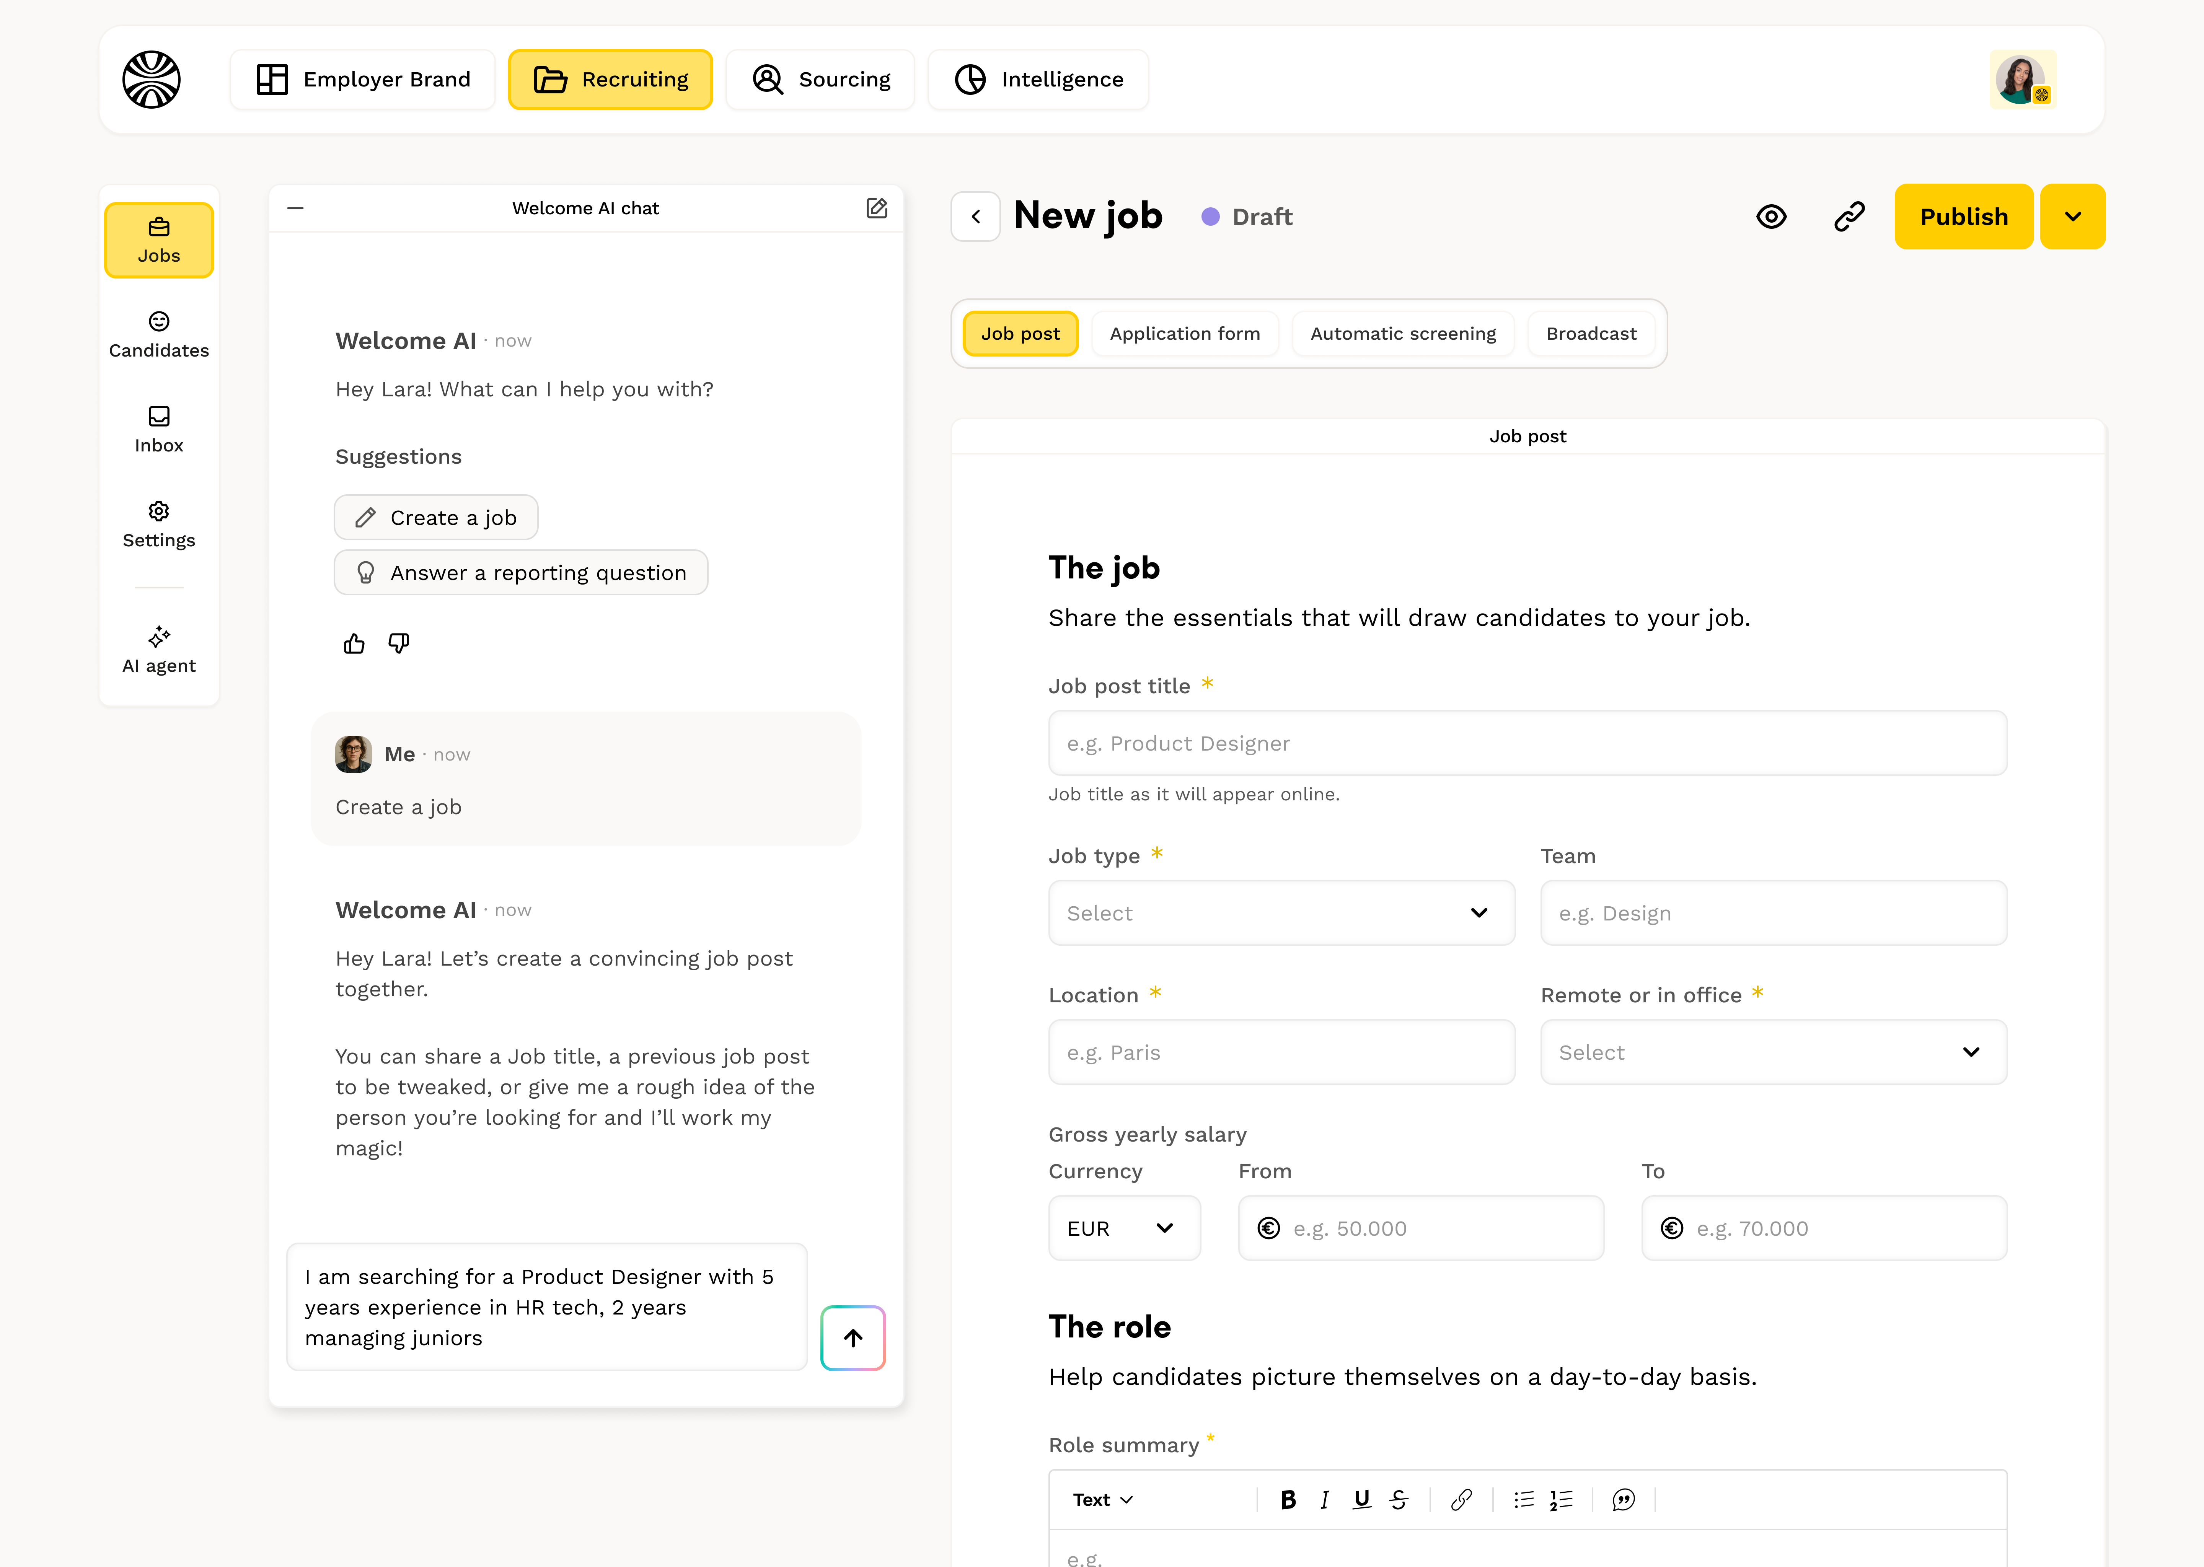Viewport: 2204px width, 1567px height.
Task: Minimize the Welcome AI chat panel
Action: pos(295,208)
